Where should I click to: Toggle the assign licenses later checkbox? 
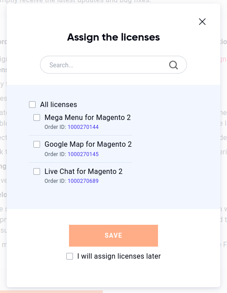(69, 256)
